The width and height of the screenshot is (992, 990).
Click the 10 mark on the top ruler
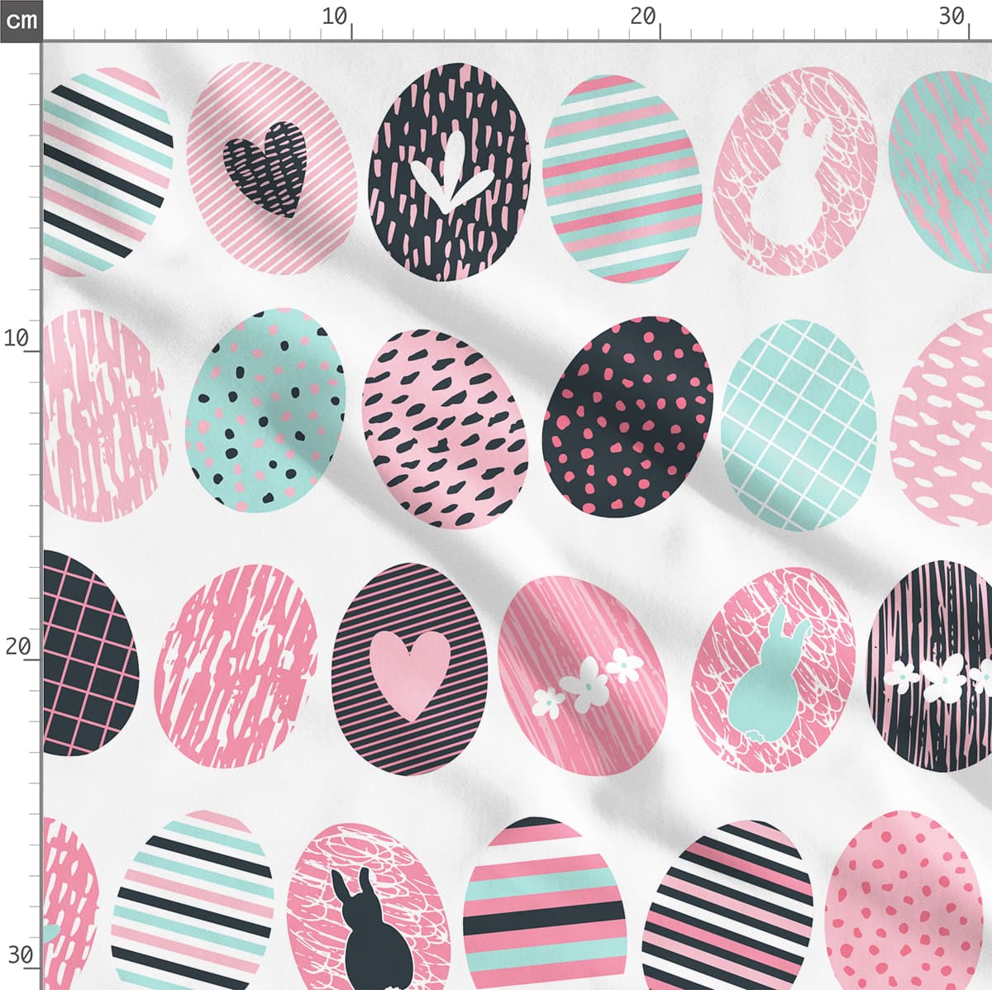(335, 17)
